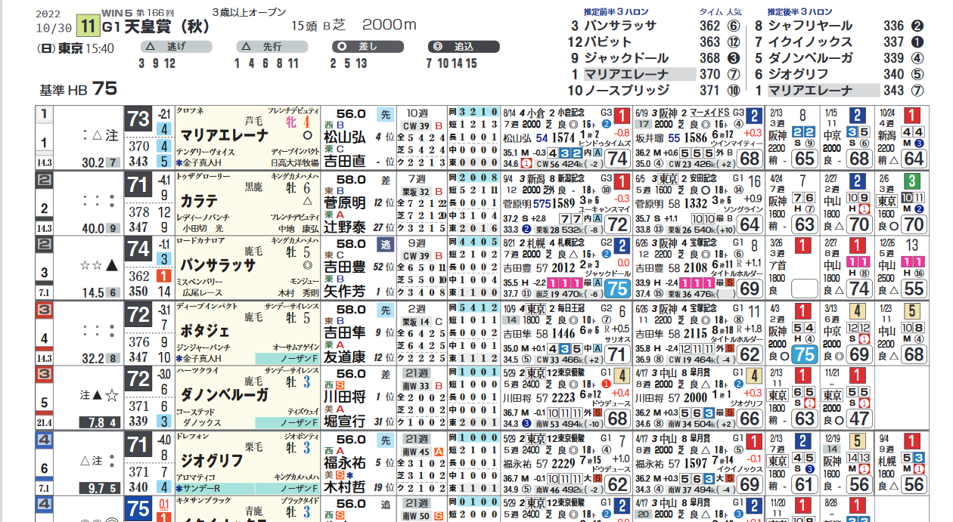Click the large HB score 74 box for パンサラッサ
Screen dimensions: 953x522
pos(138,249)
